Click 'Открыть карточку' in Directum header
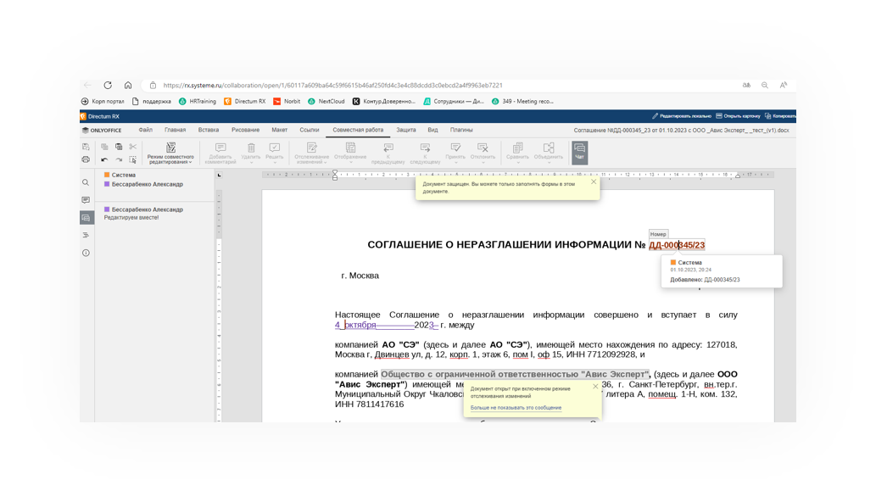 coord(738,116)
